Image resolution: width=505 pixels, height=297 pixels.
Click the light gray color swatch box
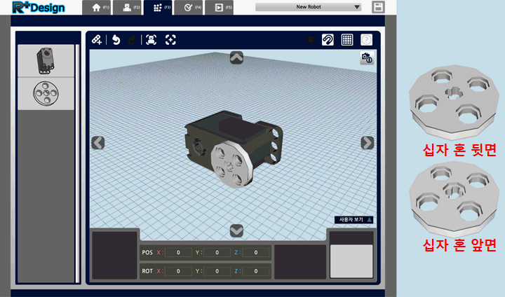click(351, 261)
